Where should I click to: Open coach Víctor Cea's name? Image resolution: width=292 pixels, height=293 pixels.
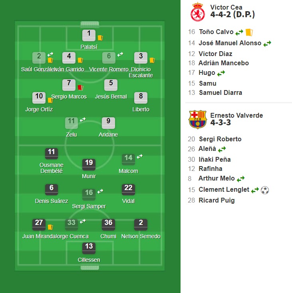[226, 7]
